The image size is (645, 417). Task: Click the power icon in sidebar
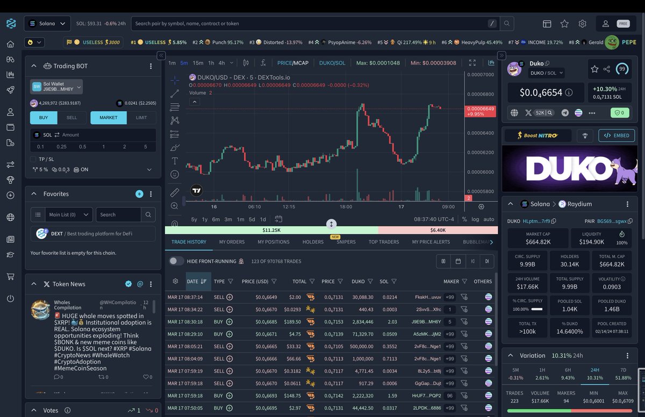point(10,298)
